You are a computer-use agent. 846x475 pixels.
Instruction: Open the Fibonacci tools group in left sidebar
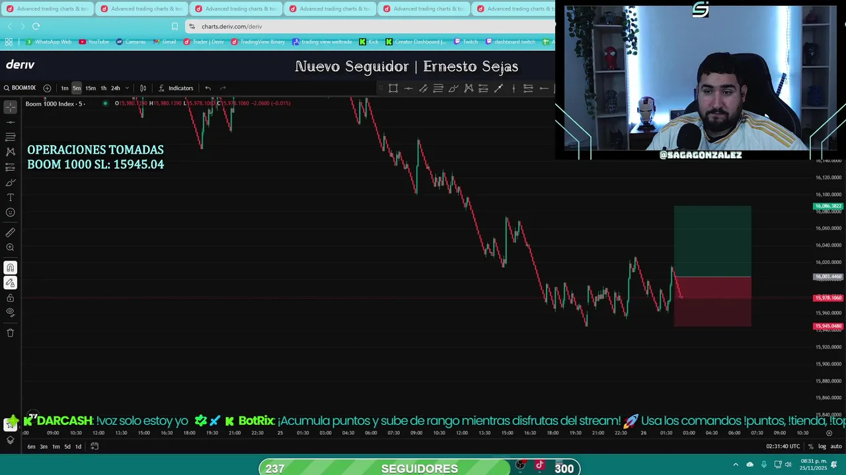(11, 137)
